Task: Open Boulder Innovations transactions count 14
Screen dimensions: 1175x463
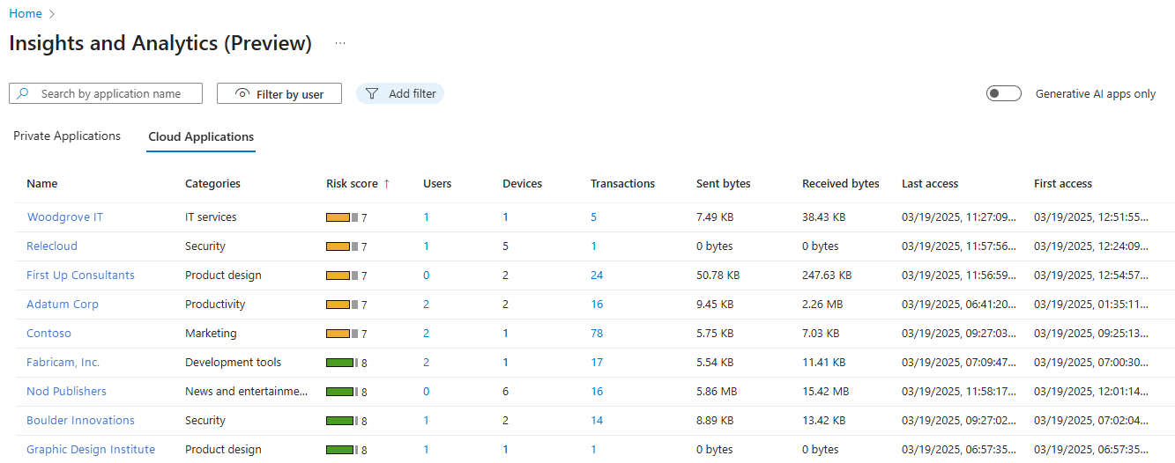Action: click(x=597, y=421)
